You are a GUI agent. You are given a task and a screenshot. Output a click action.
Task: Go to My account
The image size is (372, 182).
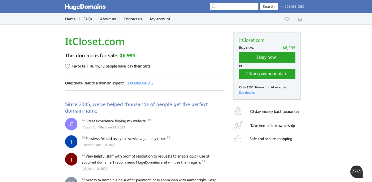(160, 19)
